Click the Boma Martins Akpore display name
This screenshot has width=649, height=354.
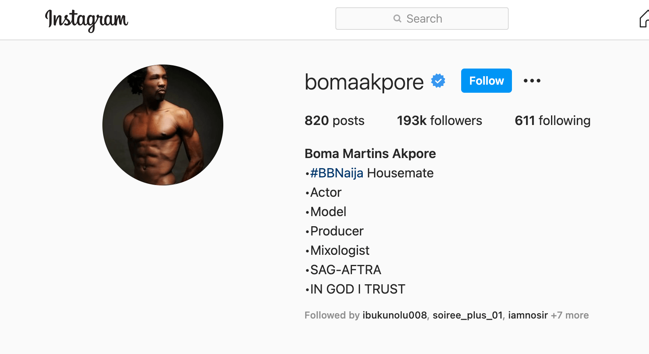(370, 154)
